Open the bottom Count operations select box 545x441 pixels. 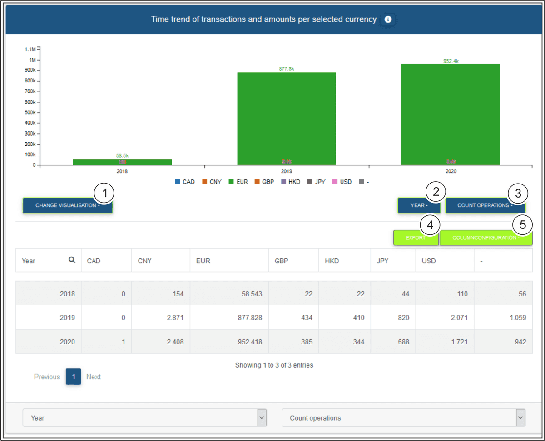403,417
